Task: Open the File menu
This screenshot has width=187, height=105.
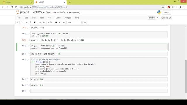Action: (x=19, y=18)
